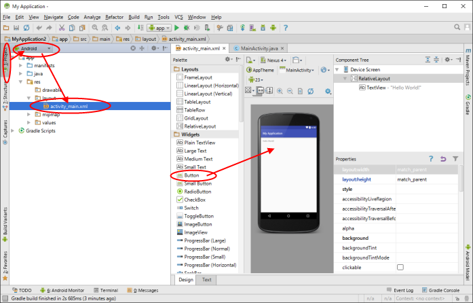Select the Design tab

coord(186,279)
